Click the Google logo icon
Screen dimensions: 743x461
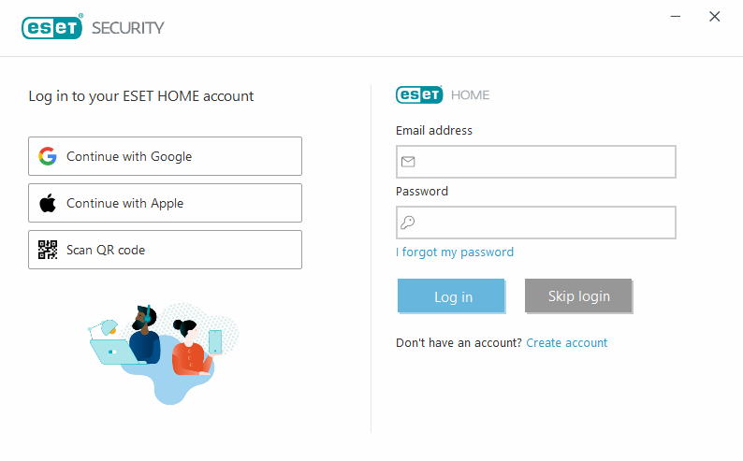[48, 156]
